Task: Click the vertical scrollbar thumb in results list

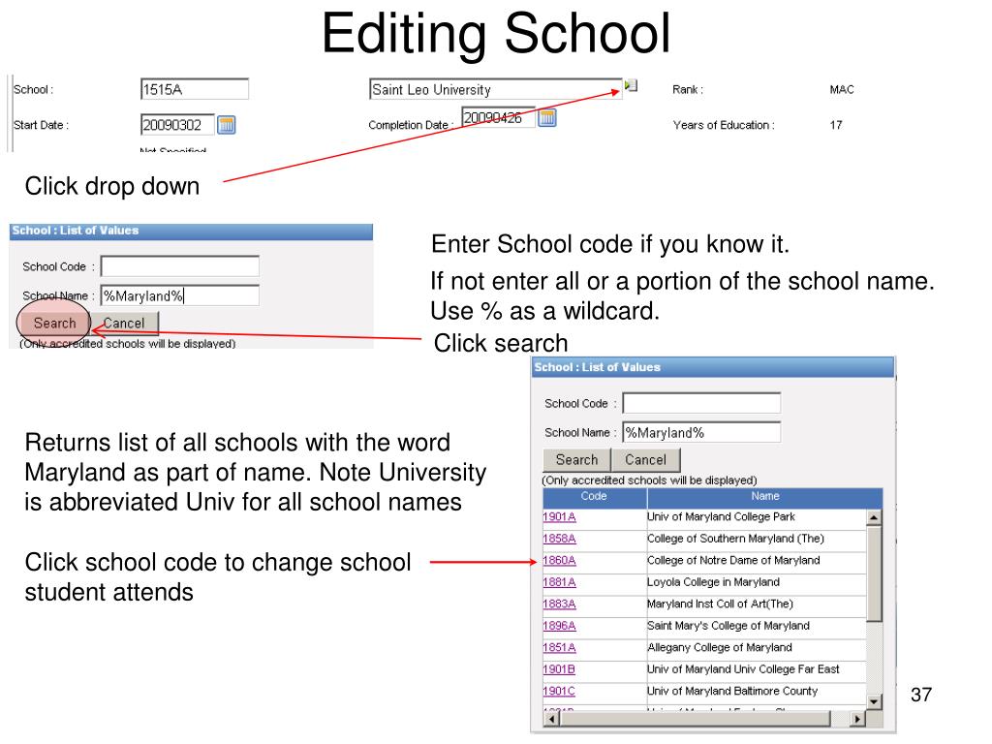Action: click(874, 573)
